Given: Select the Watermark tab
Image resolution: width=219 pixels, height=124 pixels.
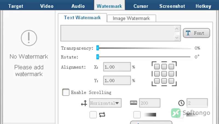Looking at the screenshot, I should 109,5.
